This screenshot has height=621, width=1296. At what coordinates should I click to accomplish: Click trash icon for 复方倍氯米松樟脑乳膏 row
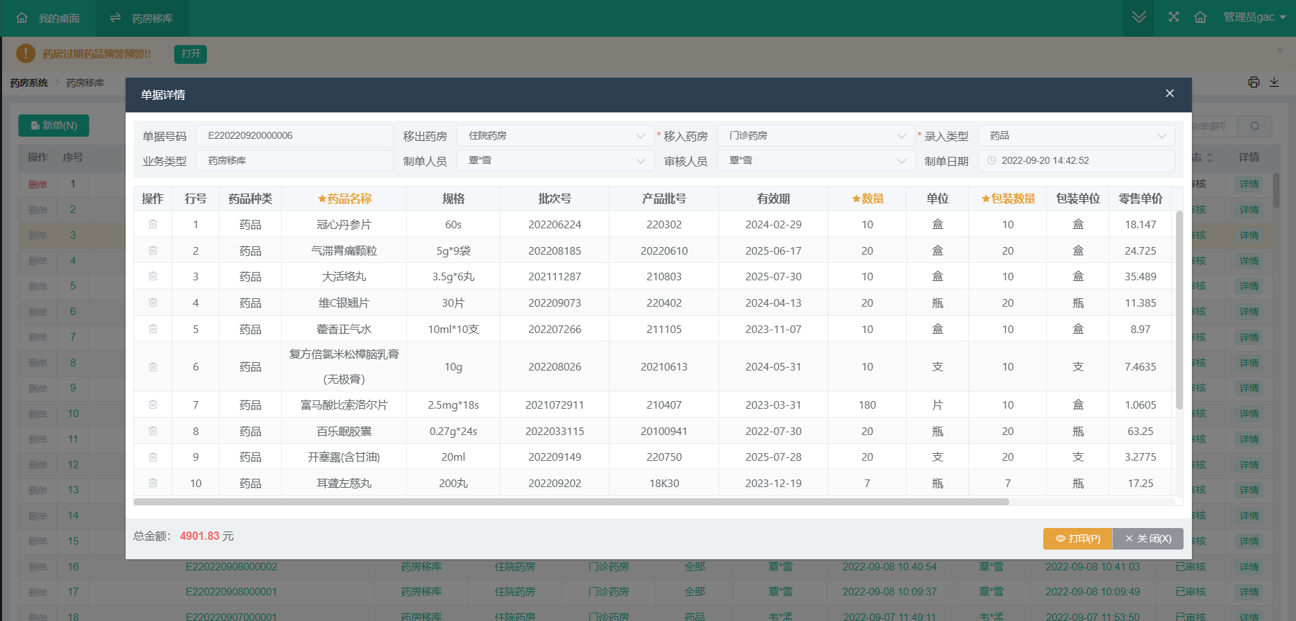(x=153, y=366)
